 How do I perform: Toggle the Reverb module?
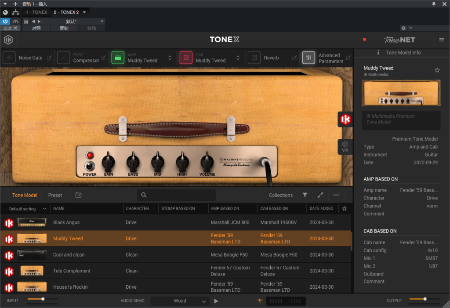tap(254, 58)
